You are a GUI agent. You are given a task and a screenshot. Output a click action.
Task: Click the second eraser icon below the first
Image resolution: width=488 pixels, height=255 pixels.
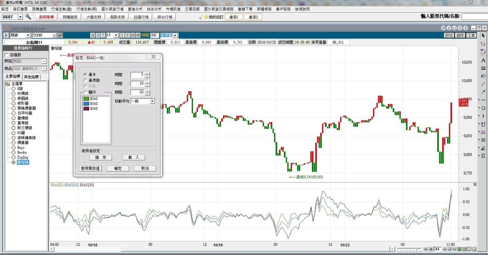click(483, 52)
